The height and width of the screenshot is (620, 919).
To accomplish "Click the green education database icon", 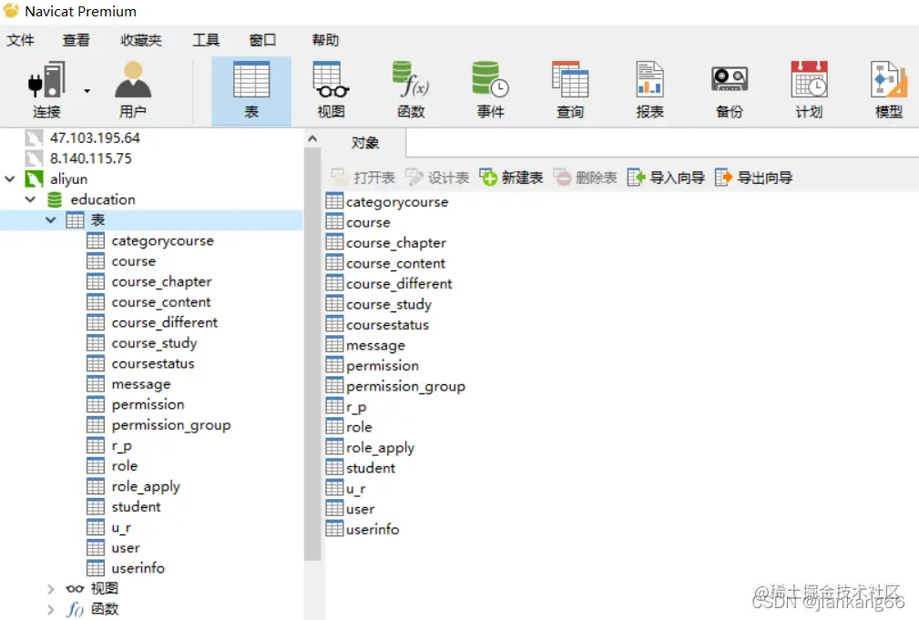I will click(54, 199).
